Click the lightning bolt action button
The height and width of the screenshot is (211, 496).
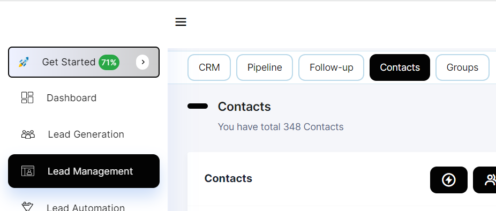coord(448,180)
